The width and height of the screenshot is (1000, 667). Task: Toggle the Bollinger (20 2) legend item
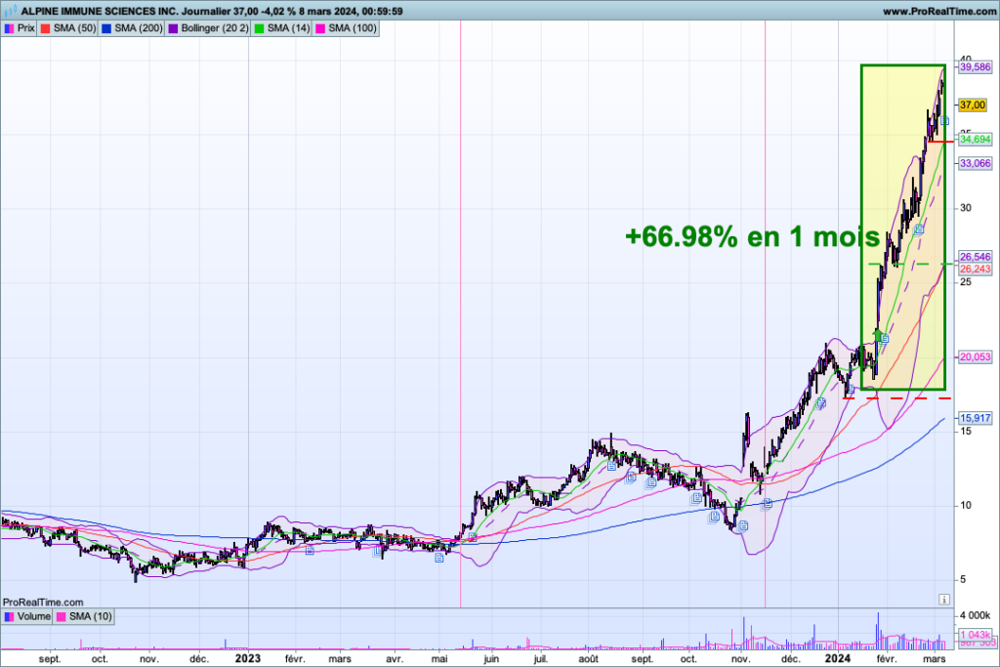click(x=208, y=28)
